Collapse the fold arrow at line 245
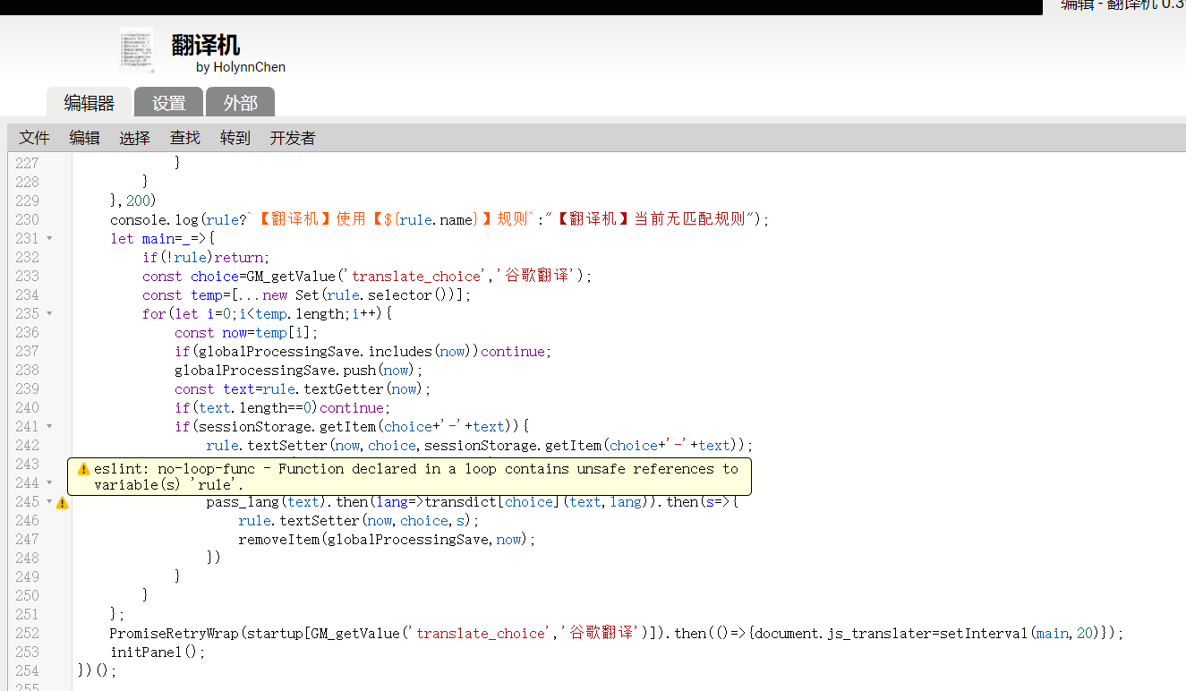 click(49, 502)
